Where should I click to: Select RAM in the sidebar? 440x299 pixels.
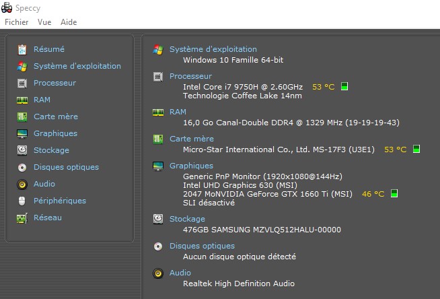(x=42, y=100)
